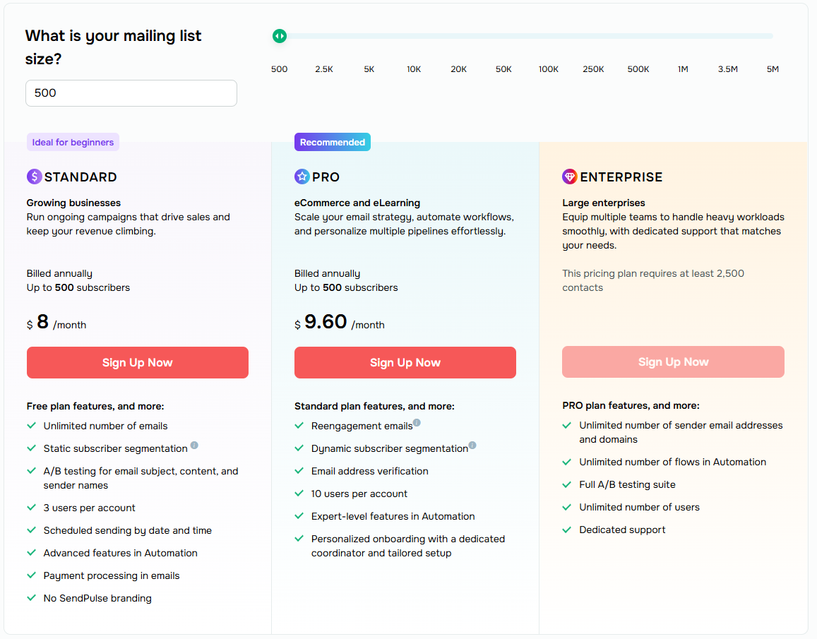This screenshot has width=817, height=639.
Task: Click the Enterprise Sign Up Now button
Action: pyautogui.click(x=673, y=362)
